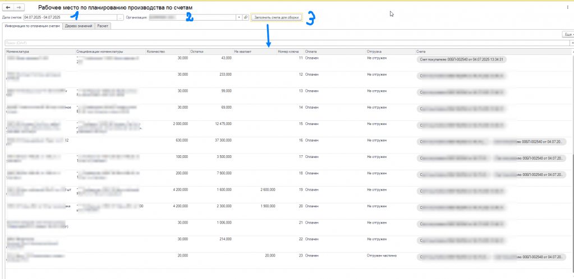Select the Остатки cell 99,000
The height and width of the screenshot is (279, 574).
tap(226, 91)
